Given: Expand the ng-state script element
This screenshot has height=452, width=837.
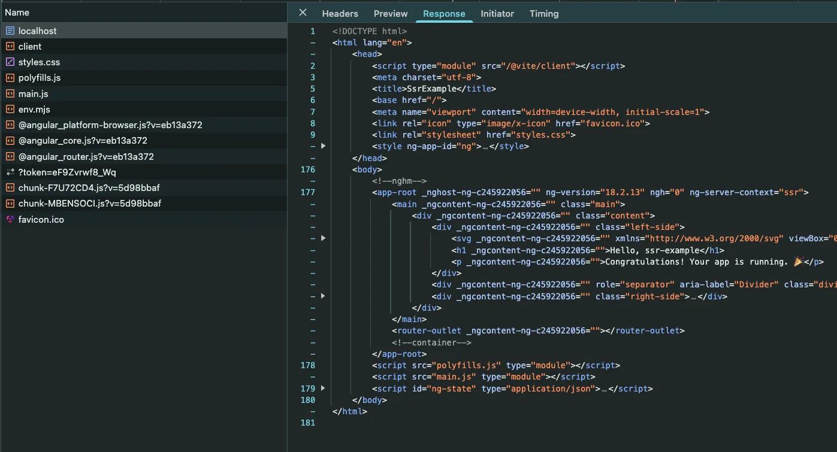Looking at the screenshot, I should click(324, 388).
